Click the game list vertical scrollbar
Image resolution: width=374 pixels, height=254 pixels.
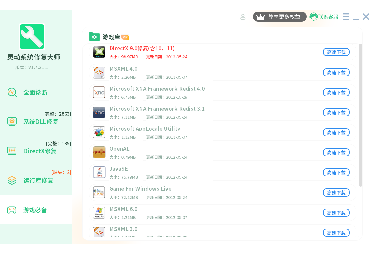click(360, 115)
